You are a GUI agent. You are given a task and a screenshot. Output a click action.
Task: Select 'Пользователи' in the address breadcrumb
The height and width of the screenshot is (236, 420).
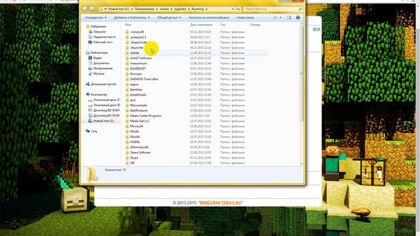(x=144, y=9)
